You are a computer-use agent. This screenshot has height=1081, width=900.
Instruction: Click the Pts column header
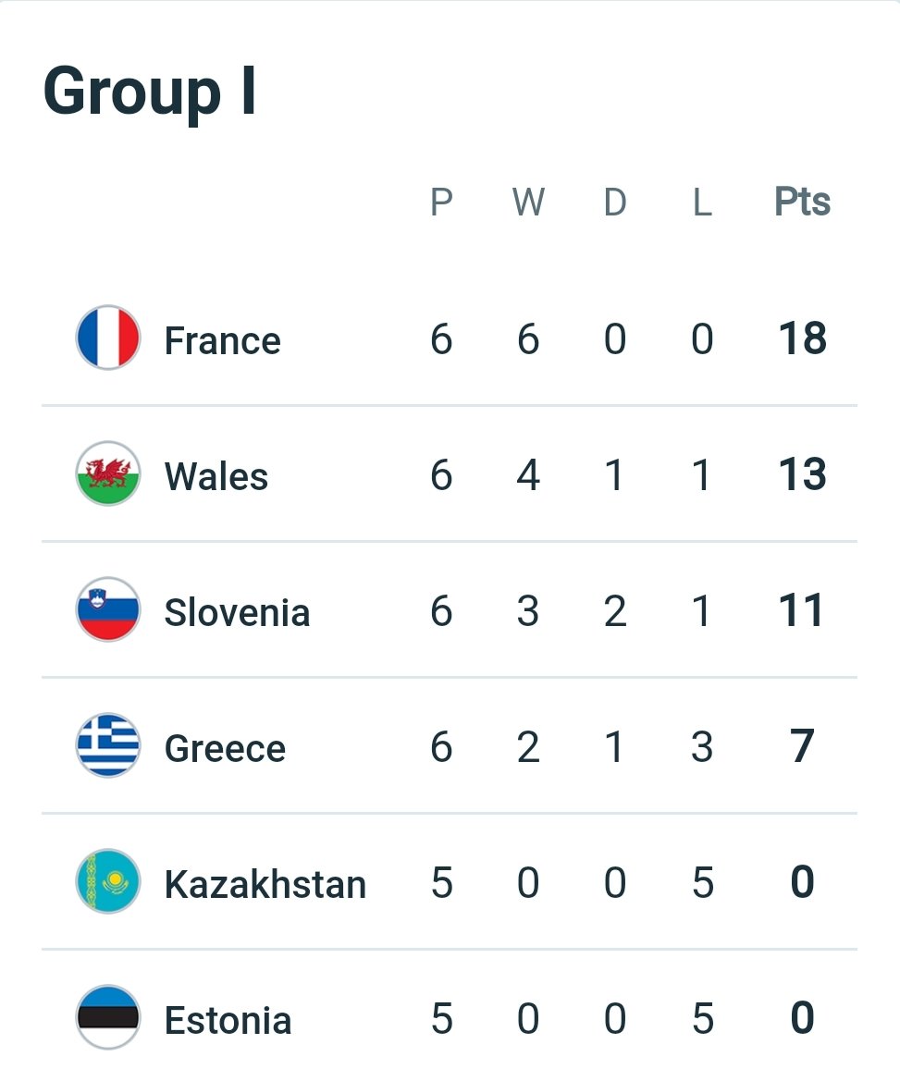(802, 202)
